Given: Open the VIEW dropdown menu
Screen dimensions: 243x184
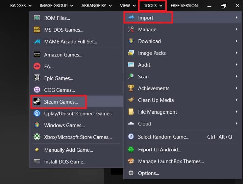Looking at the screenshot, I should click(x=128, y=6).
